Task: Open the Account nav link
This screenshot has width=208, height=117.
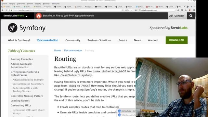Action: pyautogui.click(x=153, y=40)
